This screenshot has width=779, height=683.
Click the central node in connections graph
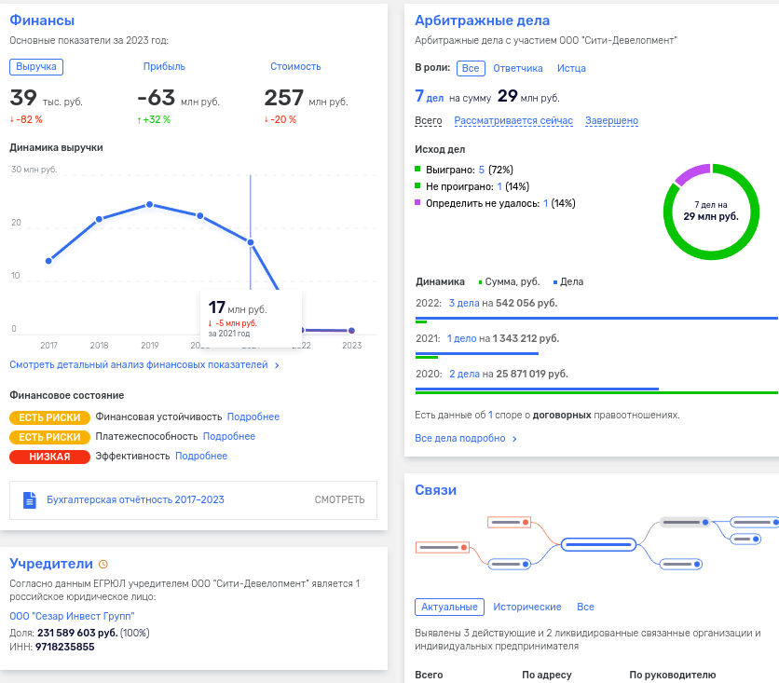[x=598, y=544]
